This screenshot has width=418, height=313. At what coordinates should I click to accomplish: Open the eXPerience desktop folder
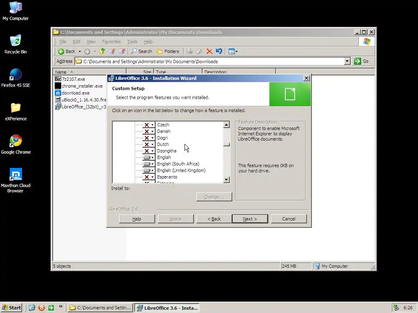coord(16,112)
